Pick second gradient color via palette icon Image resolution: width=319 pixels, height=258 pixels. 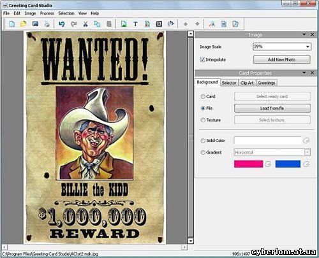pyautogui.click(x=306, y=164)
